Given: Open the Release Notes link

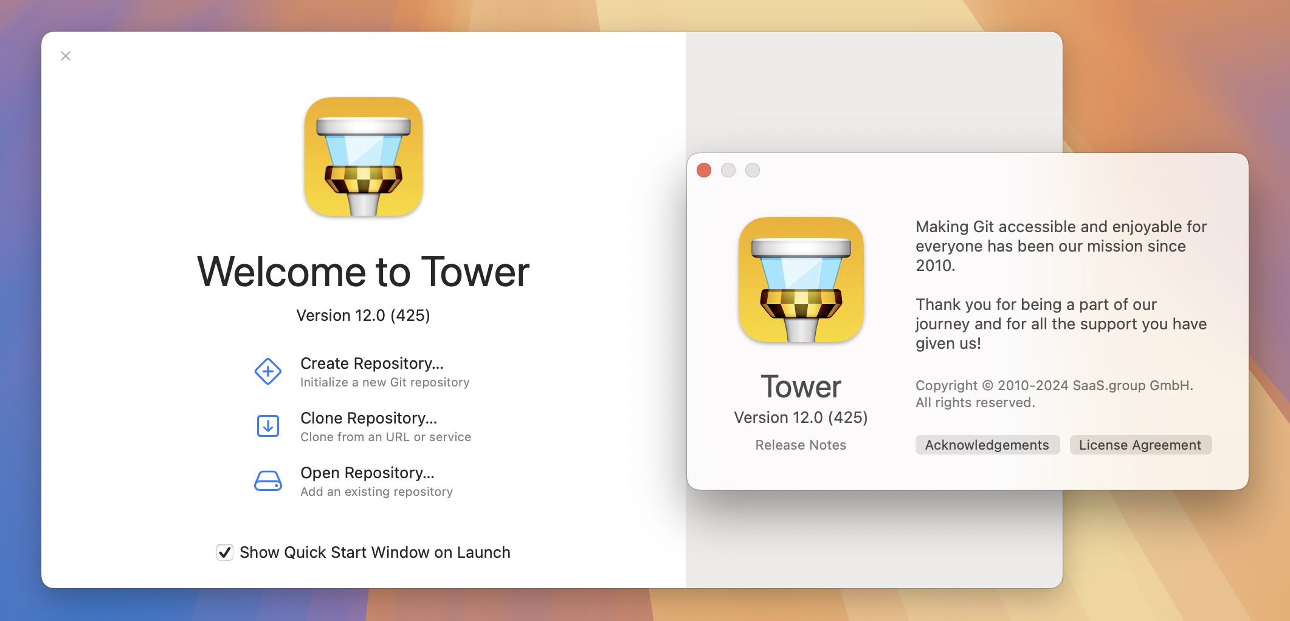Looking at the screenshot, I should [801, 445].
